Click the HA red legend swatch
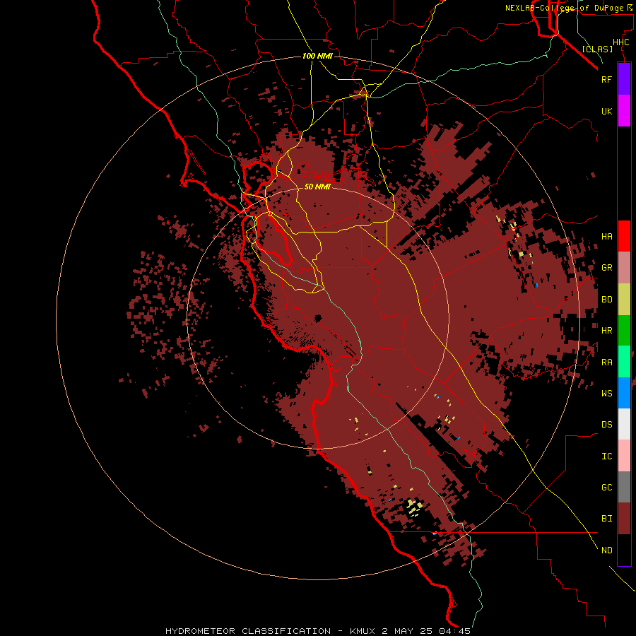Image resolution: width=636 pixels, height=636 pixels. [x=624, y=236]
